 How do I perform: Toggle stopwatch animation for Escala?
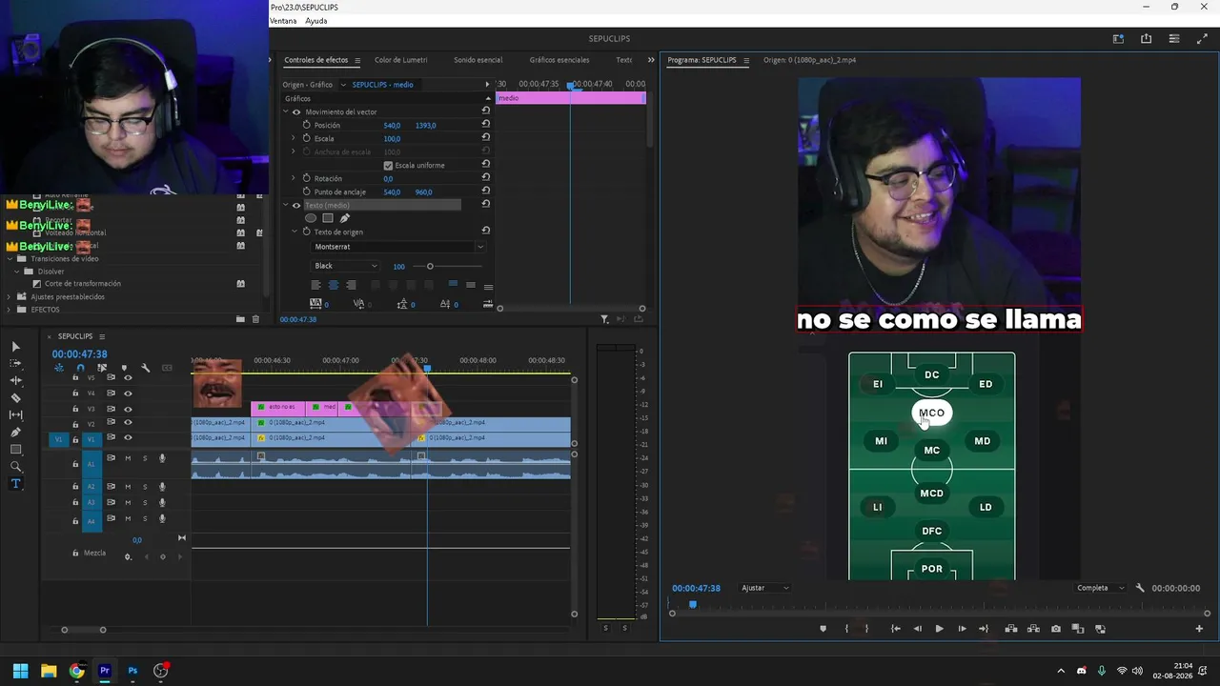(306, 138)
